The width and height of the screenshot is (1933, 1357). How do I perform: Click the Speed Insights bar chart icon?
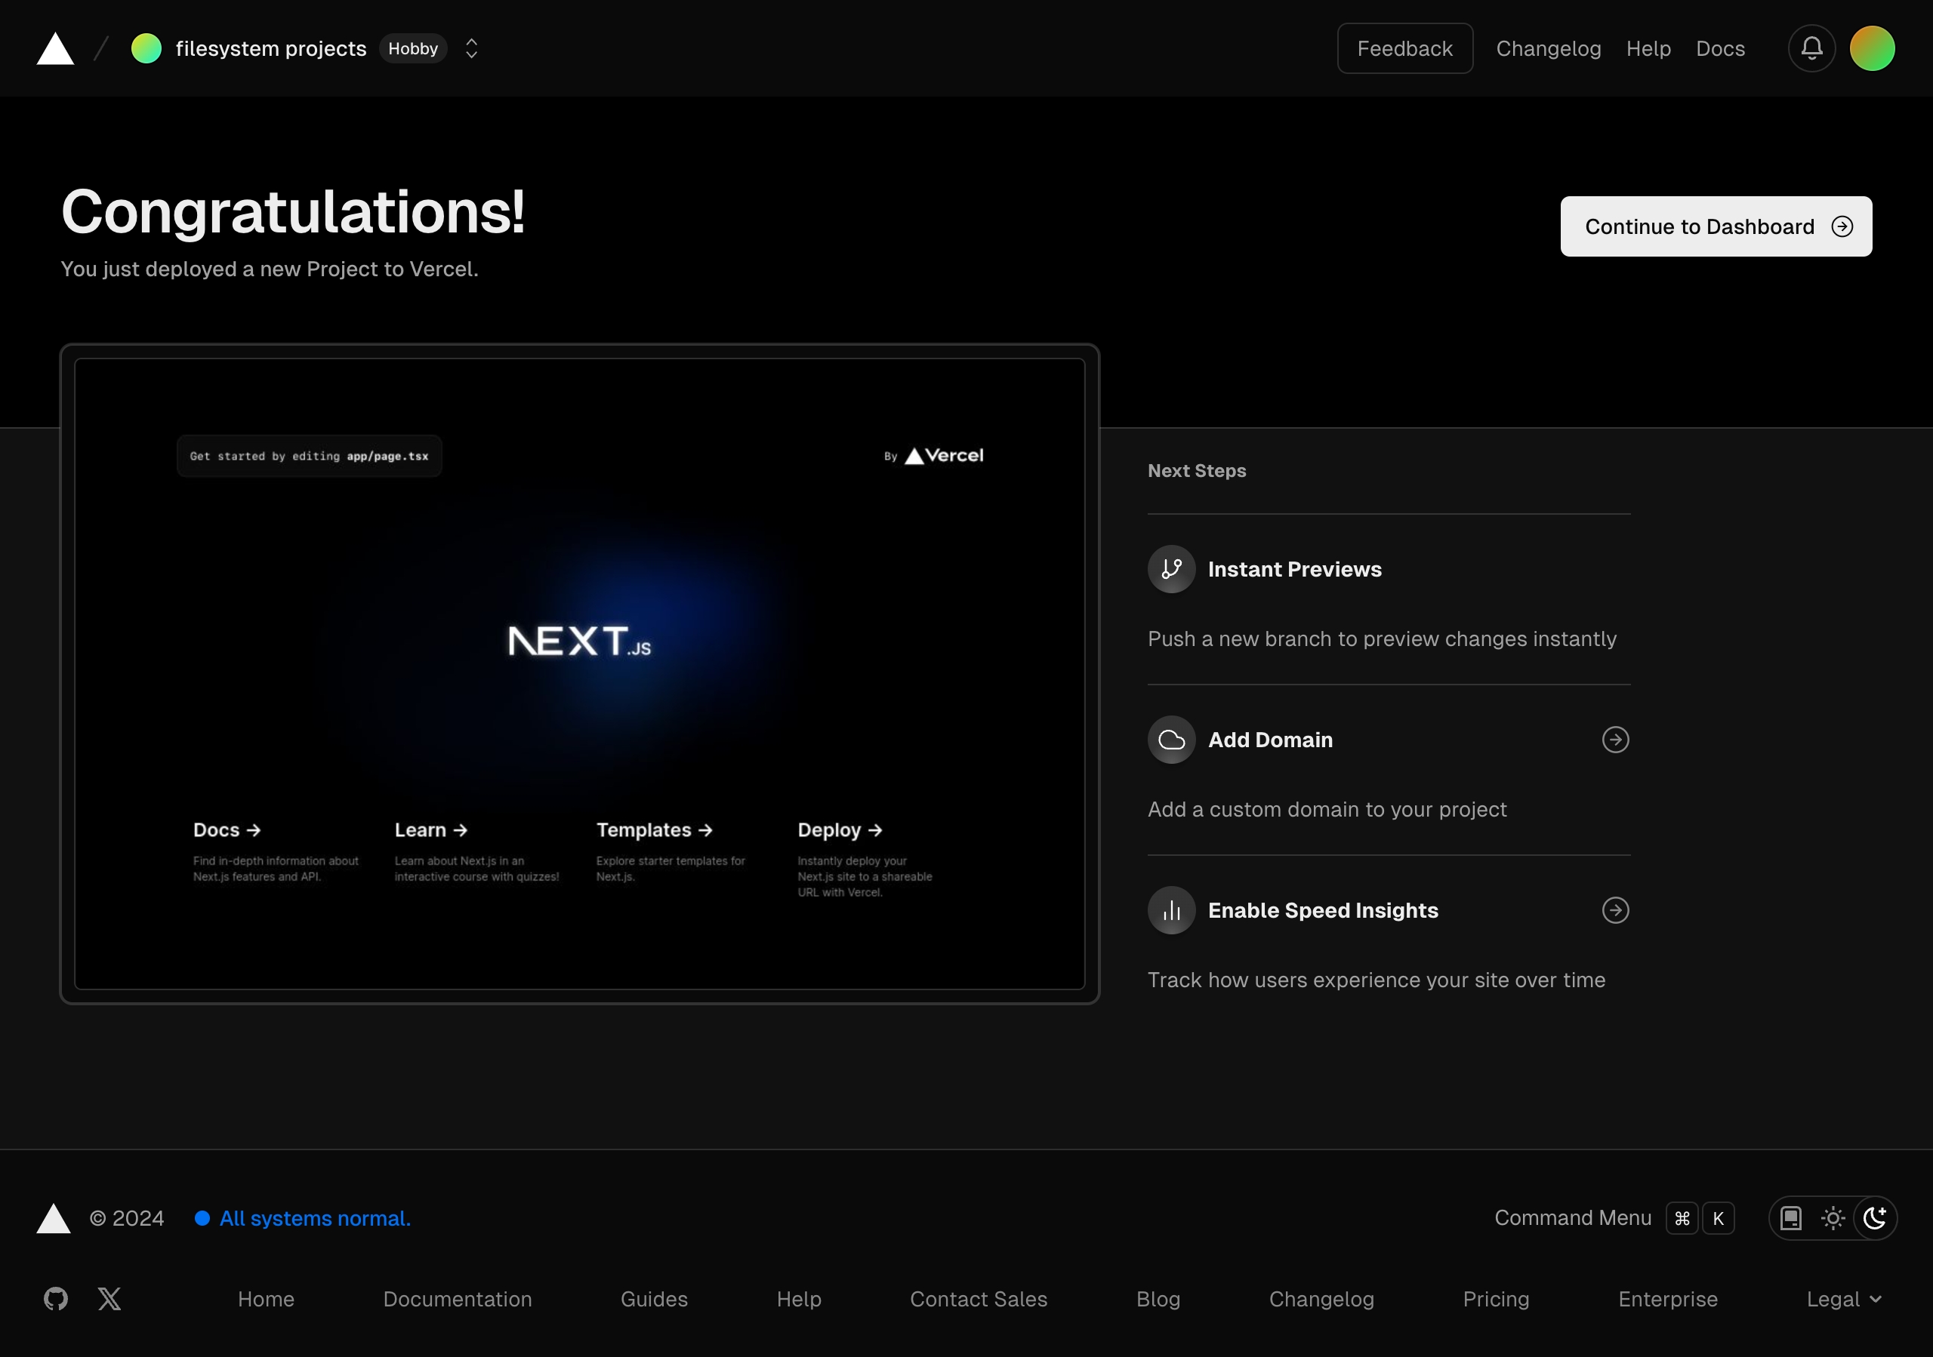[x=1171, y=910]
